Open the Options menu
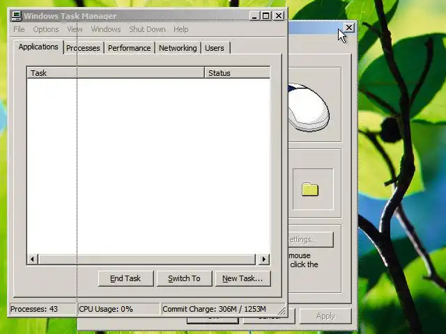The width and height of the screenshot is (446, 334). [x=46, y=29]
